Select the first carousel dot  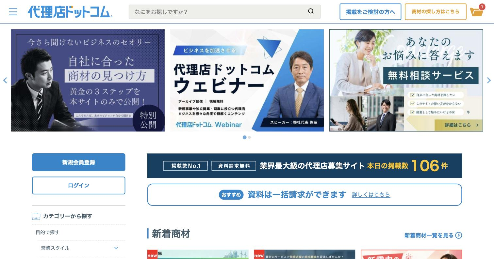click(244, 137)
